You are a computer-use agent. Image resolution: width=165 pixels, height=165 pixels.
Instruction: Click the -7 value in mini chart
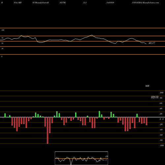tap(106, 160)
